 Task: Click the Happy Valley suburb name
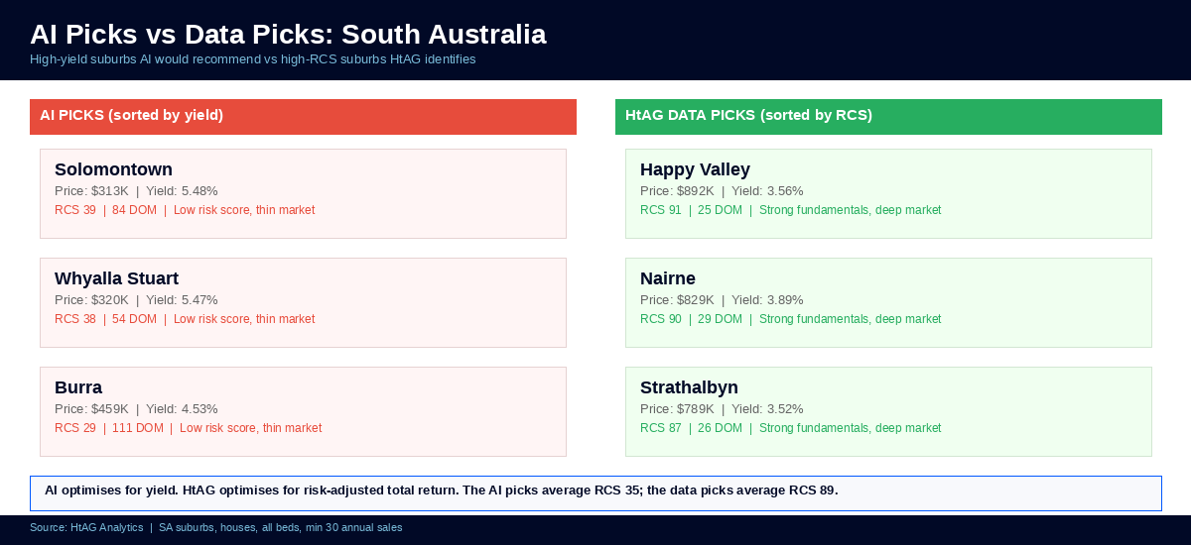[695, 169]
